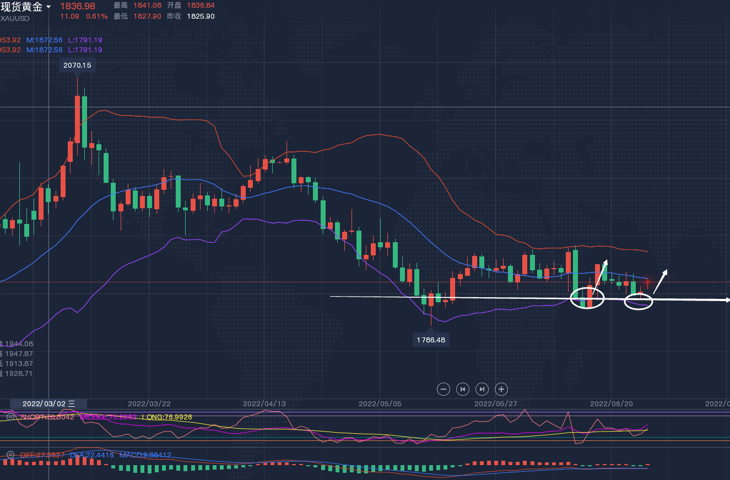Expand the 现货黄金 instrument dropdown arrow
The height and width of the screenshot is (480, 730).
click(x=48, y=7)
